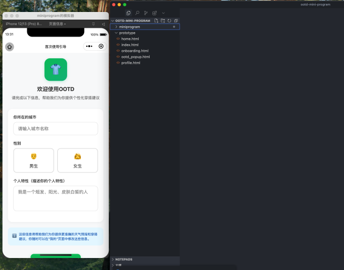Open the iPhone 12/13 device dropdown
Image resolution: width=344 pixels, height=270 pixels.
[23, 24]
